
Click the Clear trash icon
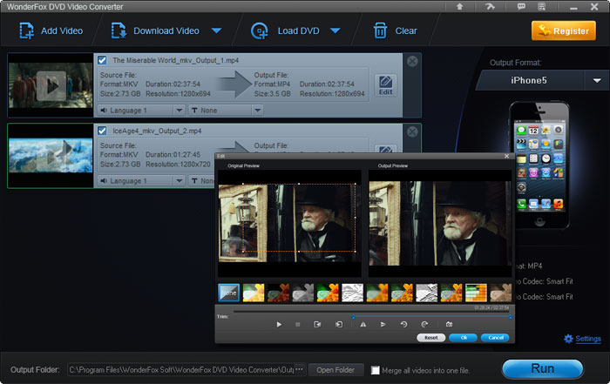pos(380,31)
